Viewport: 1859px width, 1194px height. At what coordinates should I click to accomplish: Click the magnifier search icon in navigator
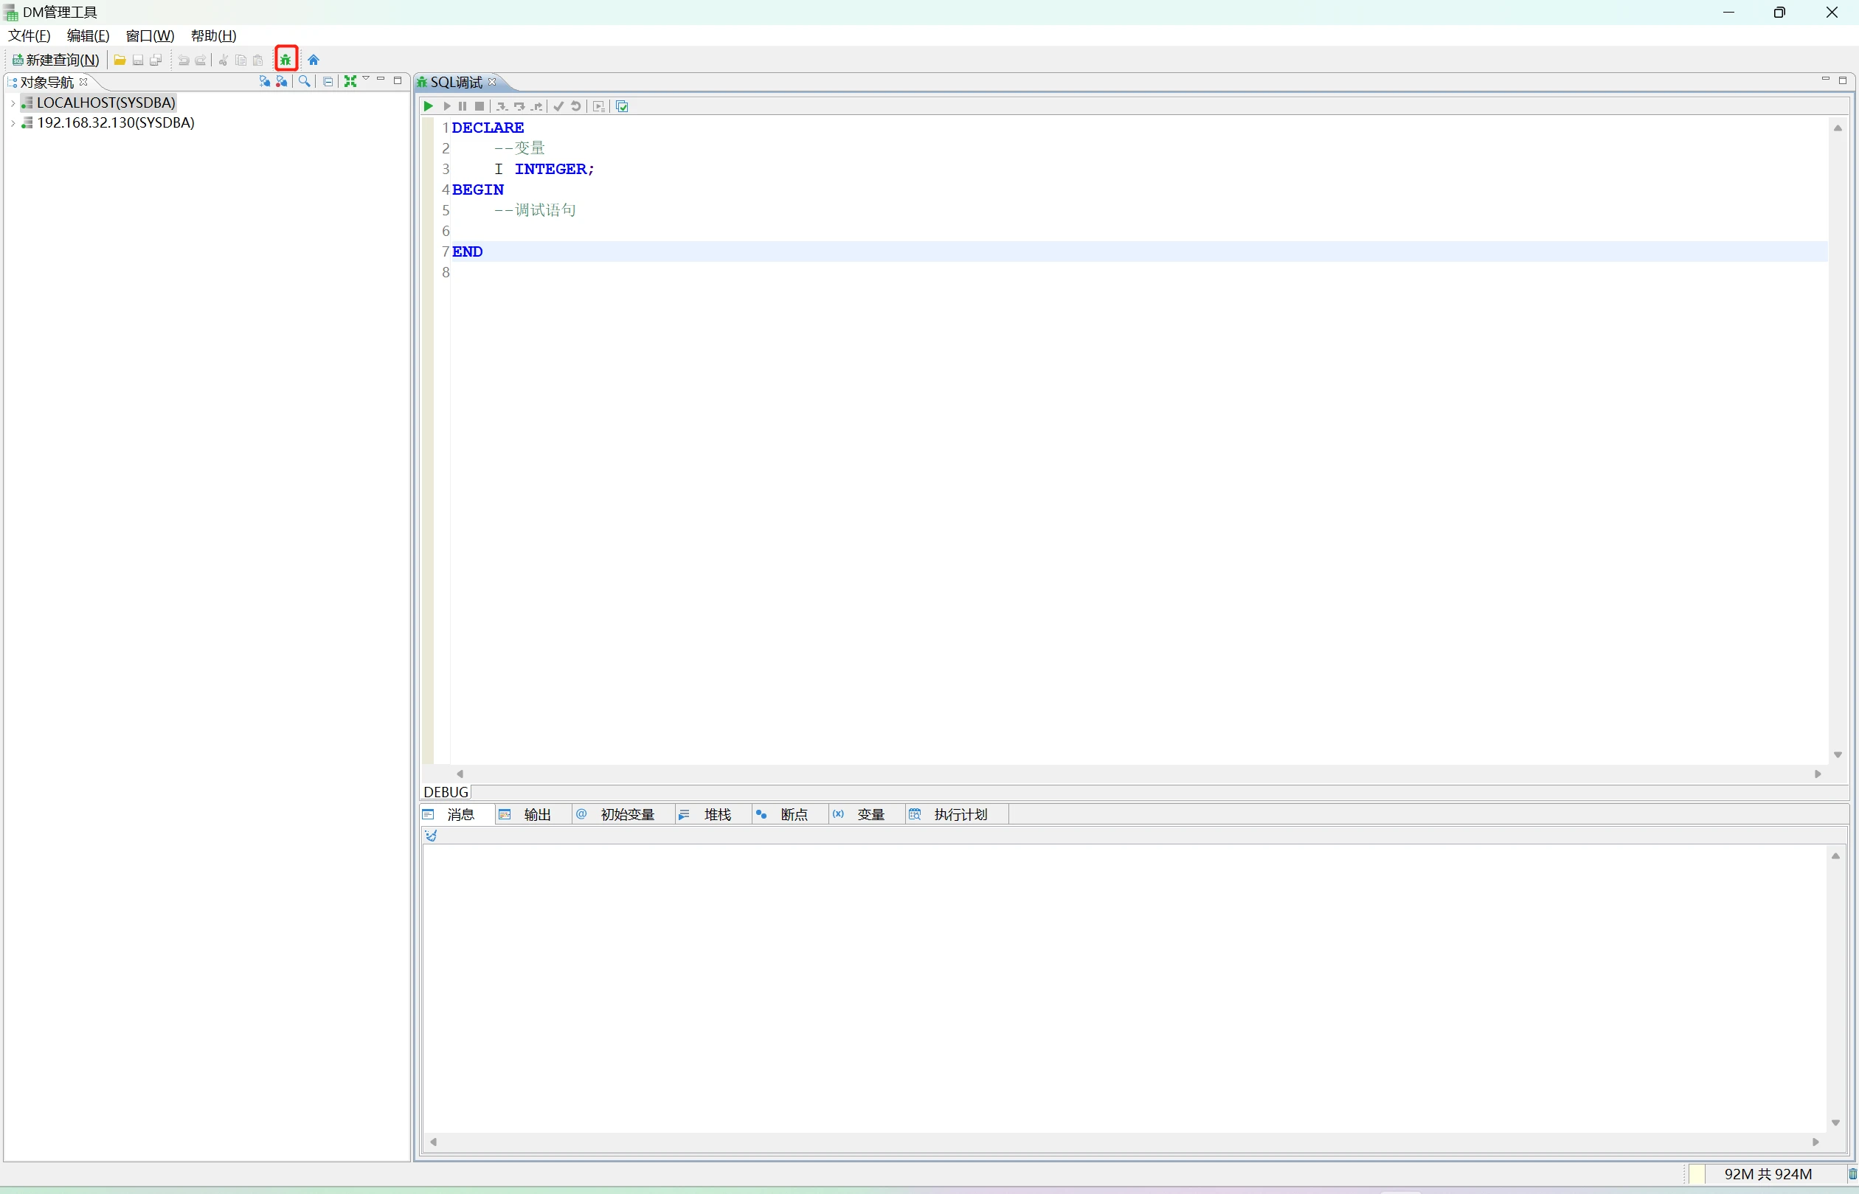(305, 81)
